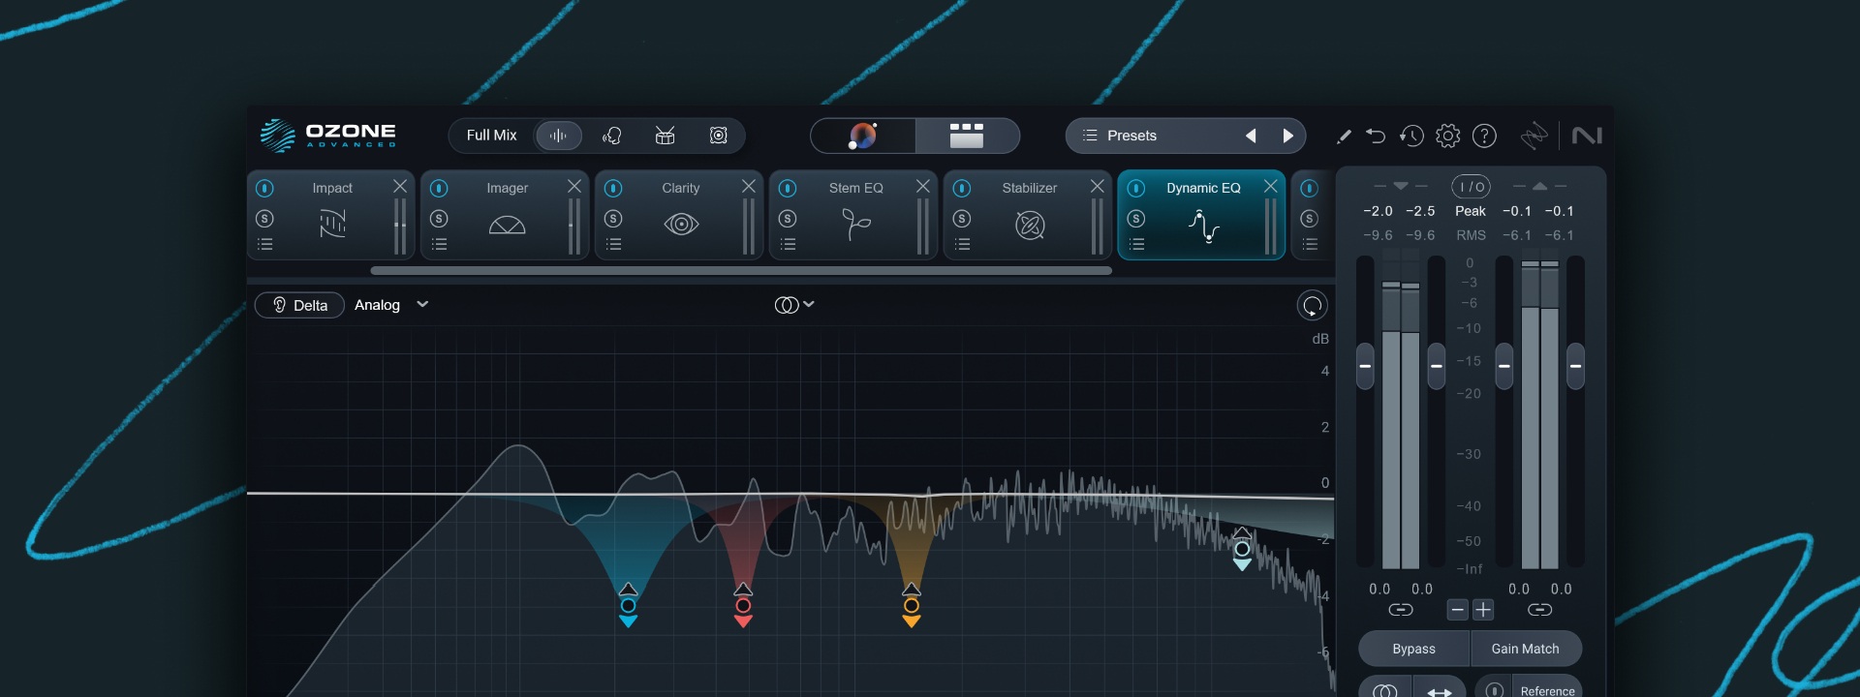Open the undo history clock icon
This screenshot has width=1860, height=697.
click(x=1411, y=136)
